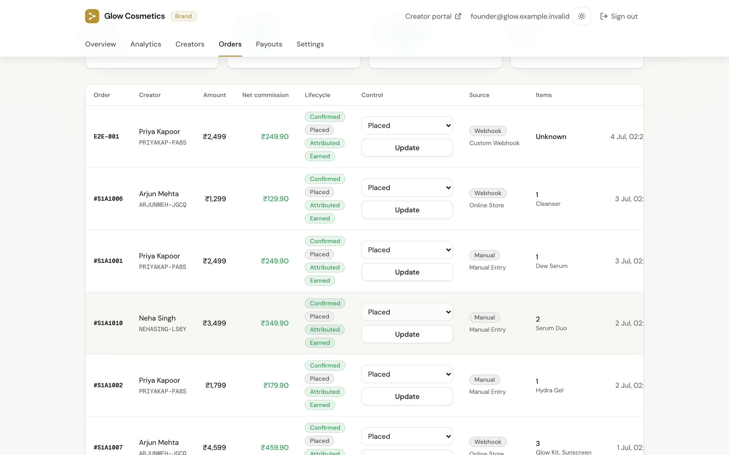Click the Net commission column header
Image resolution: width=729 pixels, height=455 pixels.
(265, 95)
